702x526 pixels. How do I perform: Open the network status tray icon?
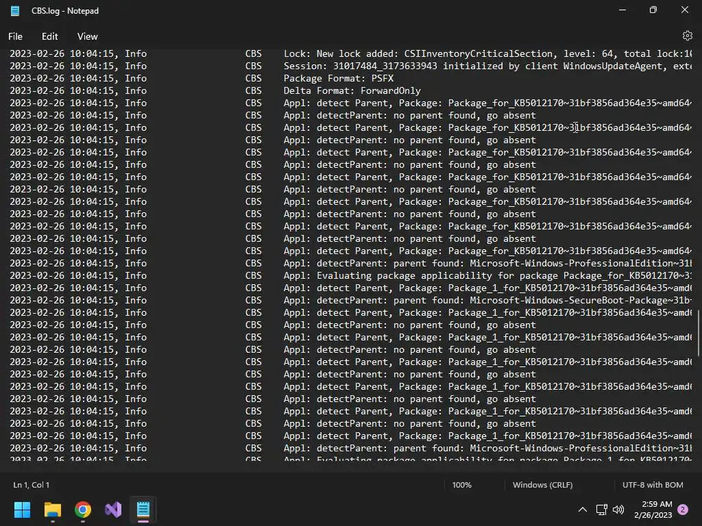(601, 510)
